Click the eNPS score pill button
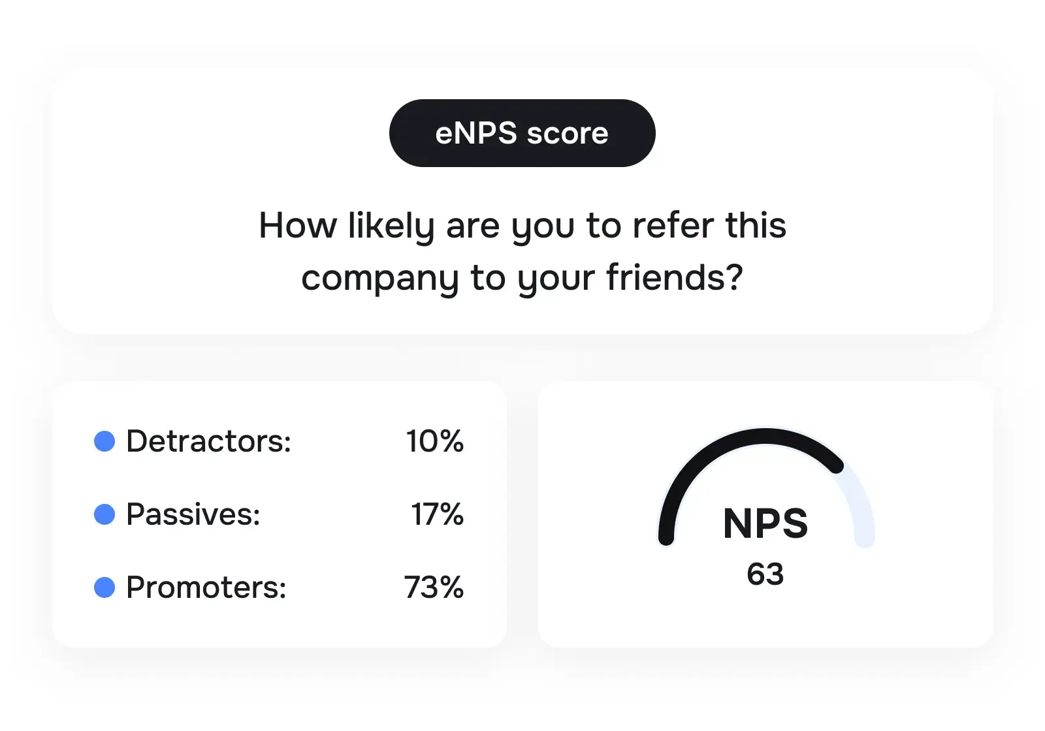The width and height of the screenshot is (1045, 731). (522, 133)
